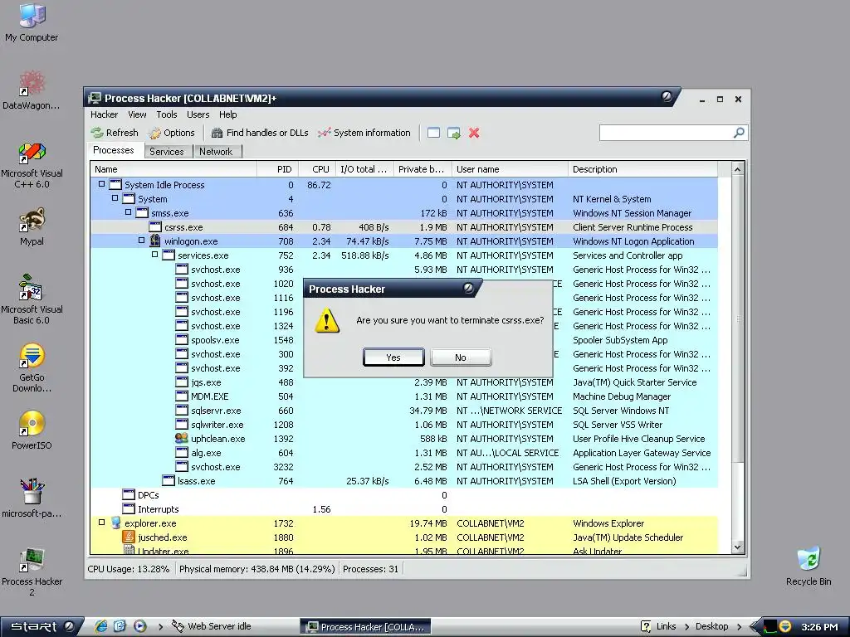Switch to the Services tab

point(167,152)
